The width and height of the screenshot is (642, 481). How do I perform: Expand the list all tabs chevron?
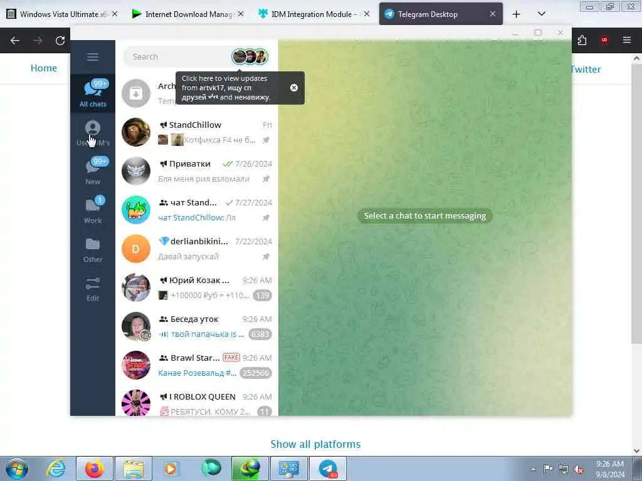pyautogui.click(x=542, y=14)
